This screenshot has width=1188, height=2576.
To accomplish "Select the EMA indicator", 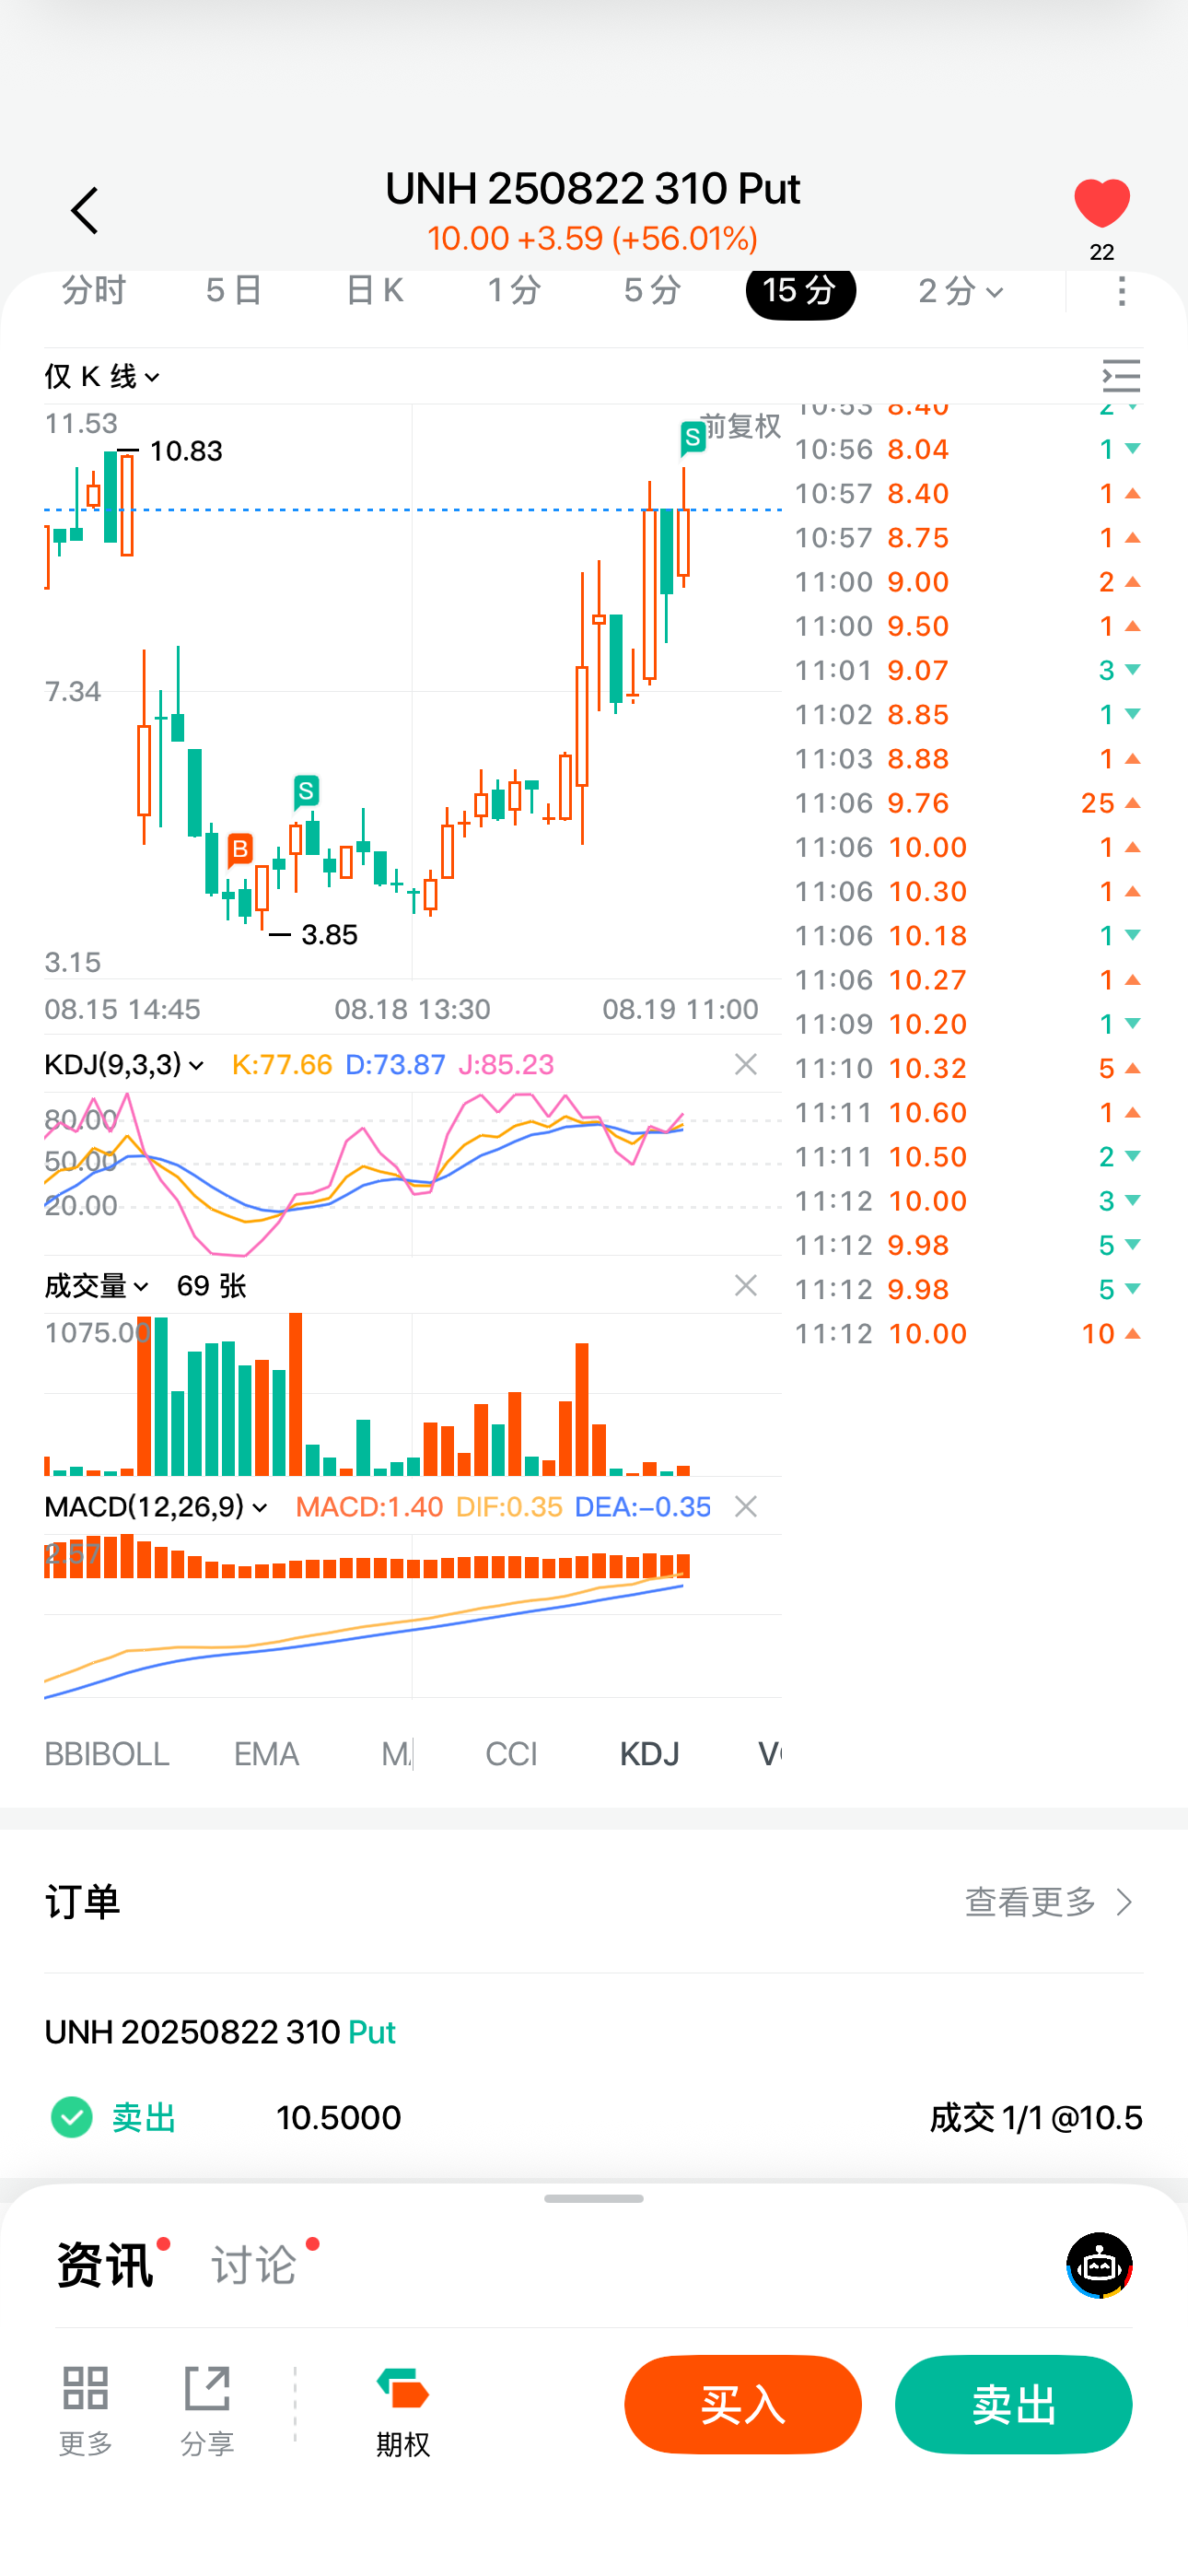I will (266, 1753).
